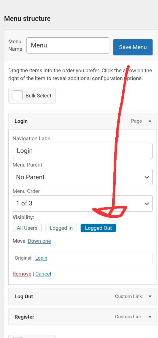Tick the Bulk Select checkbox
158x338 pixels.
(x=18, y=95)
